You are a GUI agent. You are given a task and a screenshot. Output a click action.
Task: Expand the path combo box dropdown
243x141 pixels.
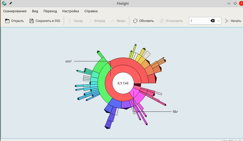coord(218,21)
